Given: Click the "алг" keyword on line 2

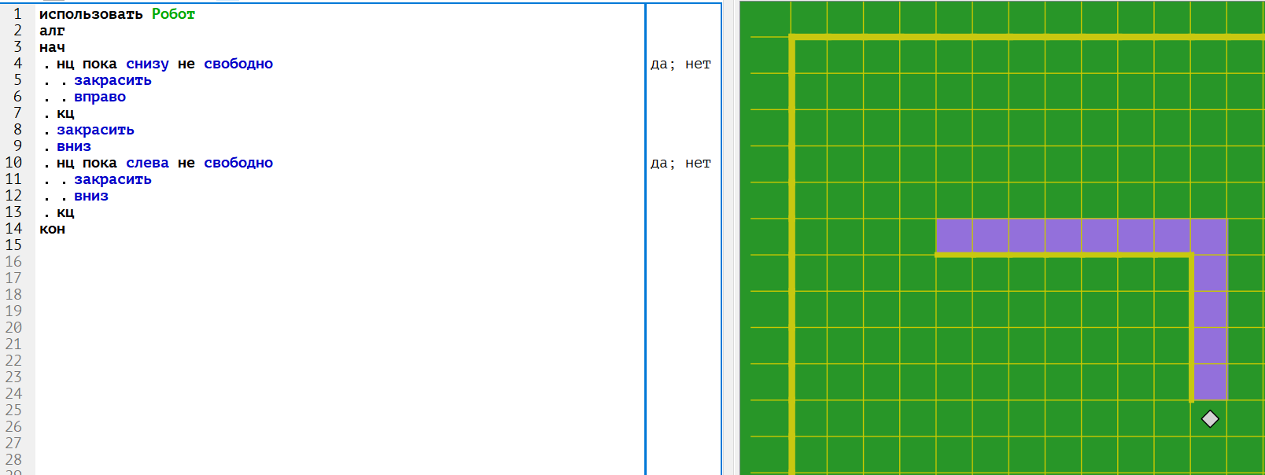Looking at the screenshot, I should pyautogui.click(x=52, y=31).
